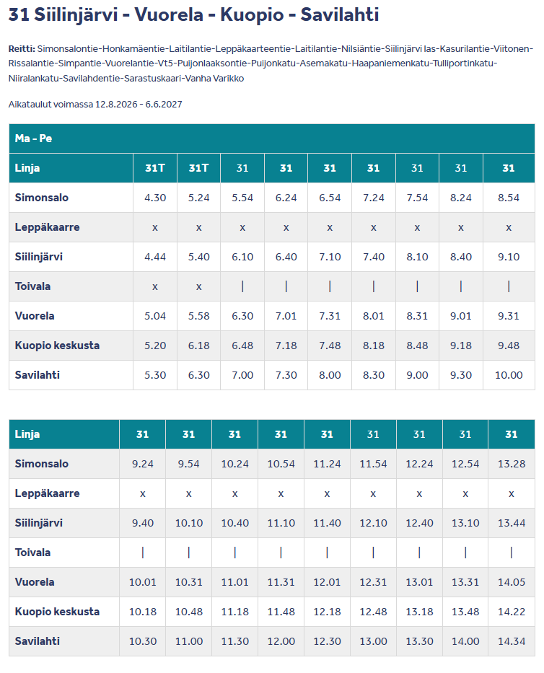Click the Leppäkaarre row label in second table
The height and width of the screenshot is (673, 544).
pyautogui.click(x=47, y=493)
